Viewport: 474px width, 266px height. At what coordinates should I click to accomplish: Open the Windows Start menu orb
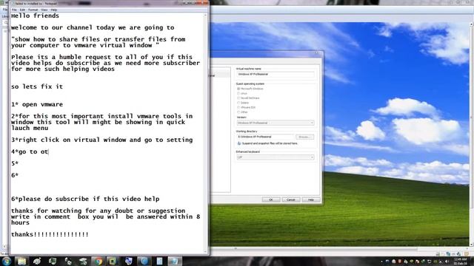7,261
